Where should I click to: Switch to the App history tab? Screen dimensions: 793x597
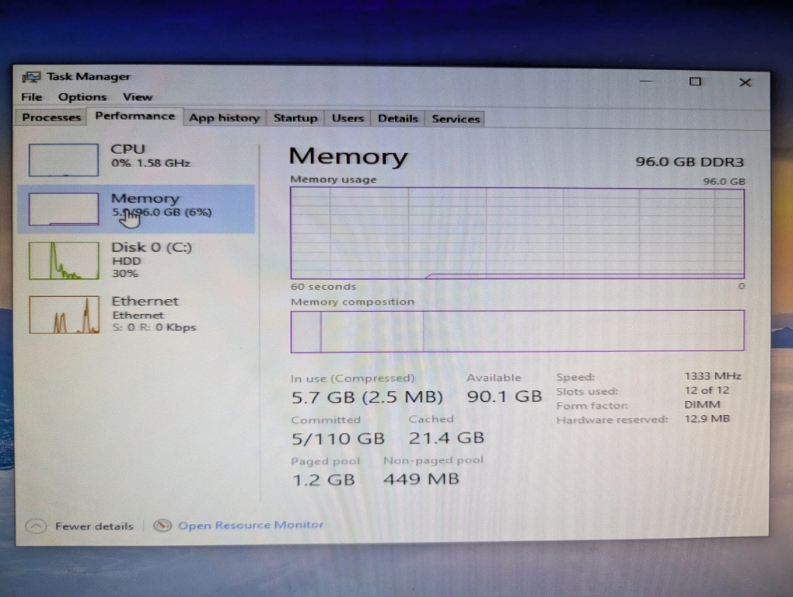[224, 118]
